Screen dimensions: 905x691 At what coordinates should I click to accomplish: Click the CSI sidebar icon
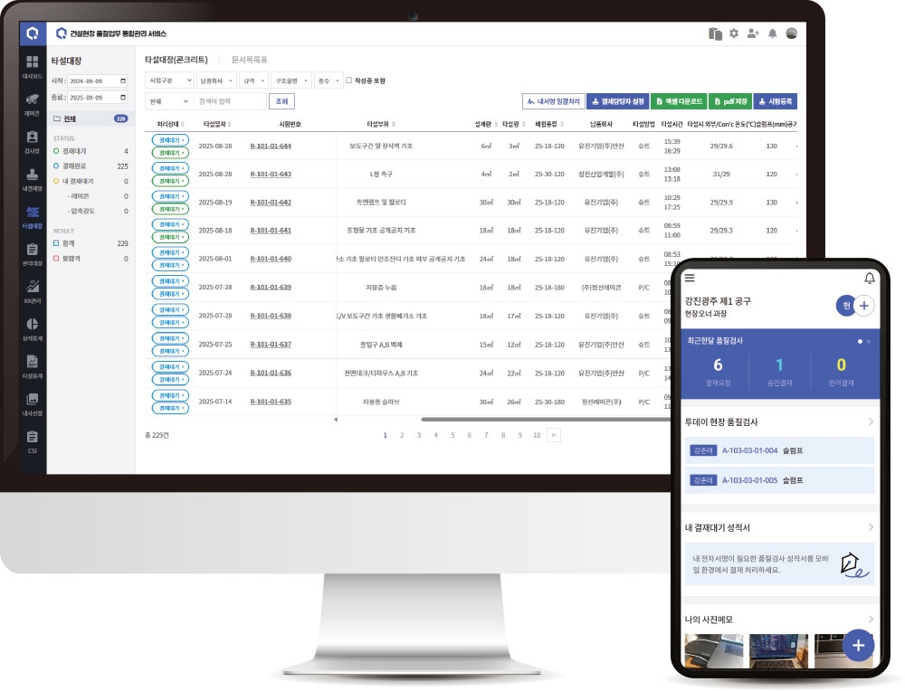33,438
